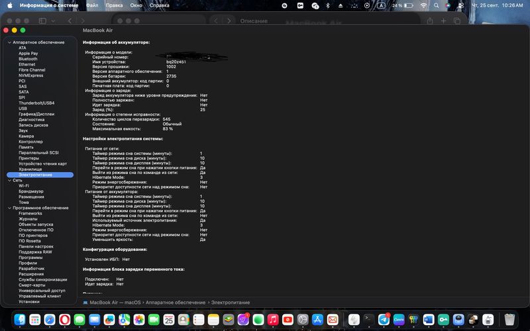
Task: Open Contacts app in the Dock
Action: pos(184,319)
